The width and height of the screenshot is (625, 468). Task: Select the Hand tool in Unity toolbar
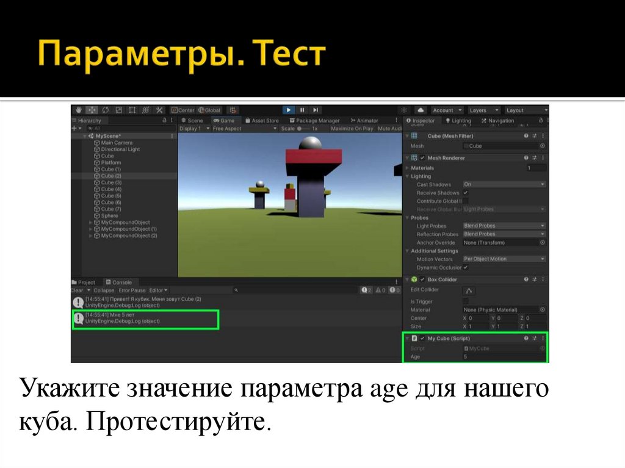[x=79, y=110]
